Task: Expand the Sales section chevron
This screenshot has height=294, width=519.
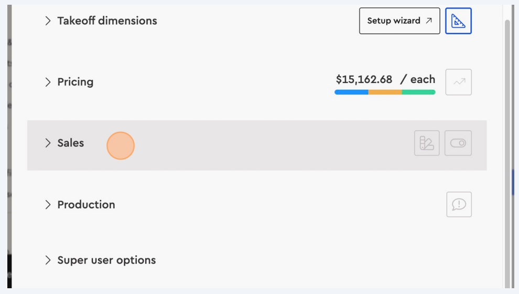Action: pyautogui.click(x=48, y=143)
